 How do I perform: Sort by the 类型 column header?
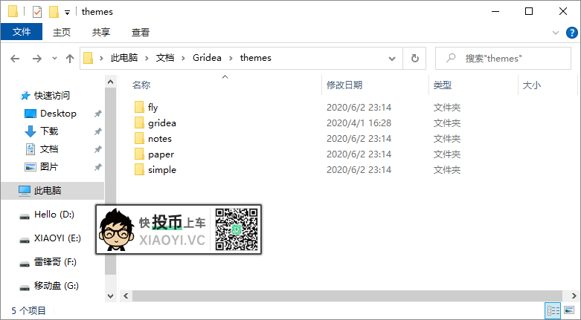coord(443,85)
